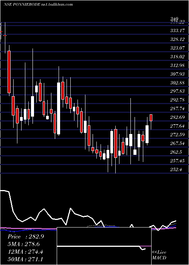Click the 323.07 price axis label

(x=177, y=48)
